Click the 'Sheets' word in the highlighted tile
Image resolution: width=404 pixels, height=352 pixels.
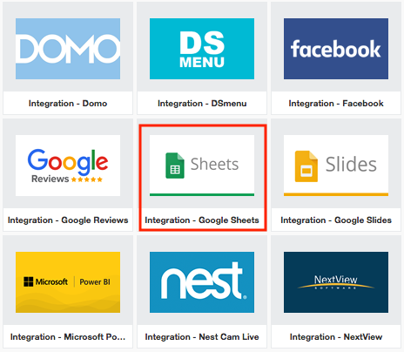[214, 165]
